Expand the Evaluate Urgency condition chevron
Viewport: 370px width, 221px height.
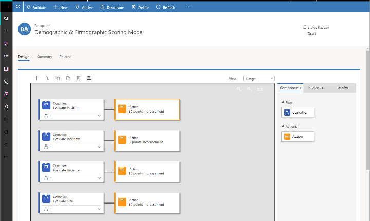point(99,178)
